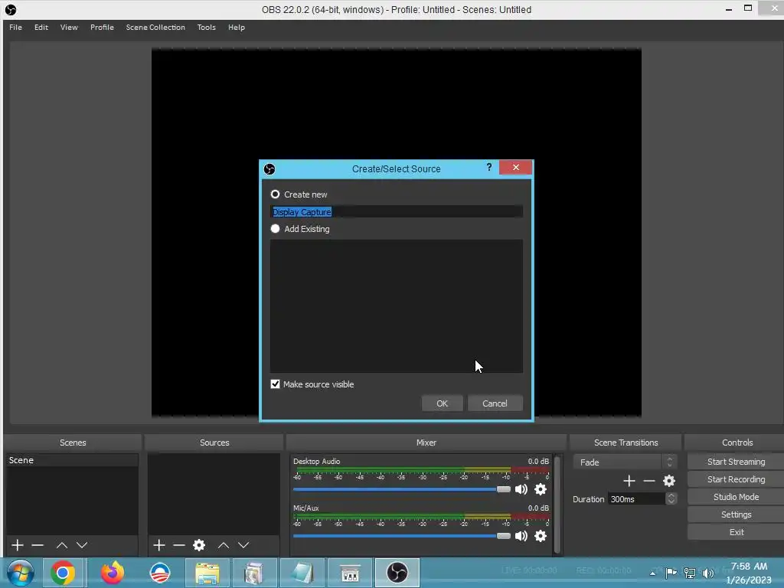Move scene down arrow in Scenes panel
Screen dimensions: 784x588
pyautogui.click(x=82, y=545)
